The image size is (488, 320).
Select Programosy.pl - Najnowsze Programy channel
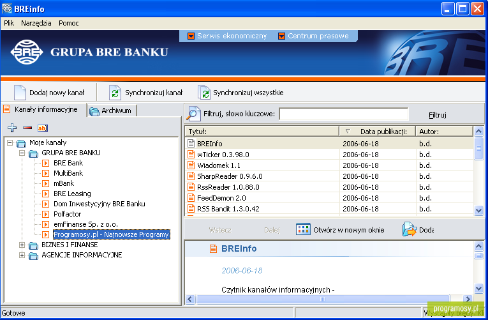(x=112, y=234)
